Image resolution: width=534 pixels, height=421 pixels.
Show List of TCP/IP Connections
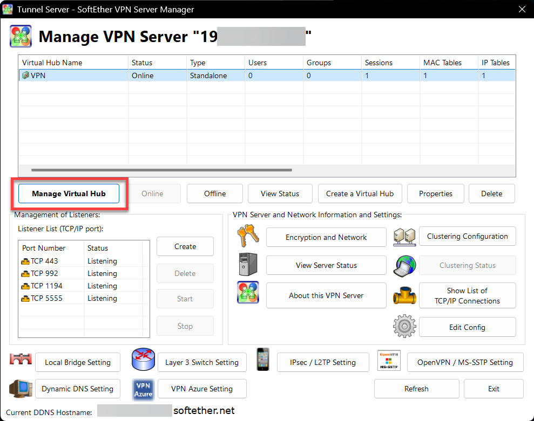(x=468, y=295)
